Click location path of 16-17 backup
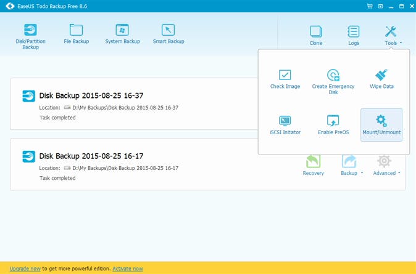416x274 pixels. click(125, 168)
